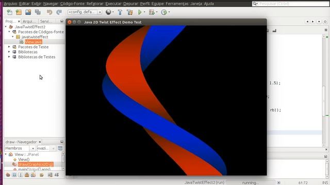Open the Código-Fonte menu

tap(72, 4)
